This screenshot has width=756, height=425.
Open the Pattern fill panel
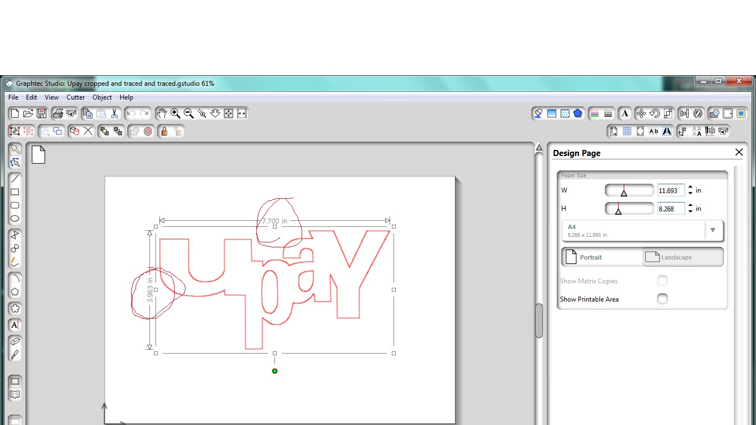tap(565, 113)
